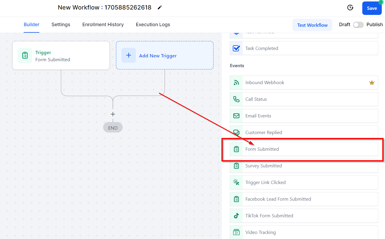Click the plus icon in Add New Trigger

(129, 56)
